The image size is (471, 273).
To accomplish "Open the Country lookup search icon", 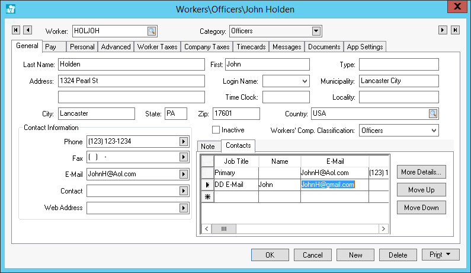I will click(x=433, y=113).
